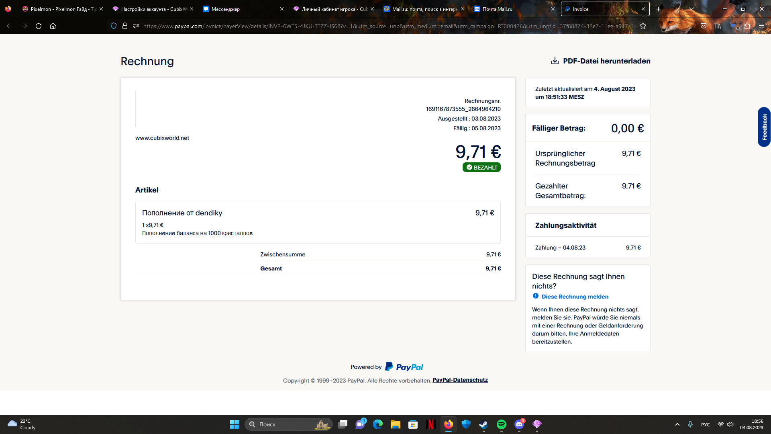Open the Firefox hamburger menu
Image resolution: width=771 pixels, height=434 pixels.
click(x=761, y=26)
